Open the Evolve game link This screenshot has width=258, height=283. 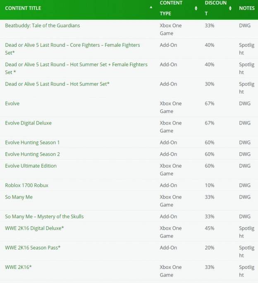click(12, 103)
